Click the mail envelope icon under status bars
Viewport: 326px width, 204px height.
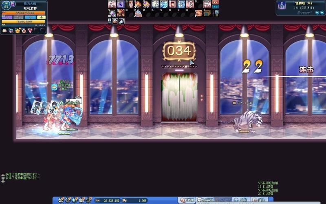pyautogui.click(x=4, y=31)
